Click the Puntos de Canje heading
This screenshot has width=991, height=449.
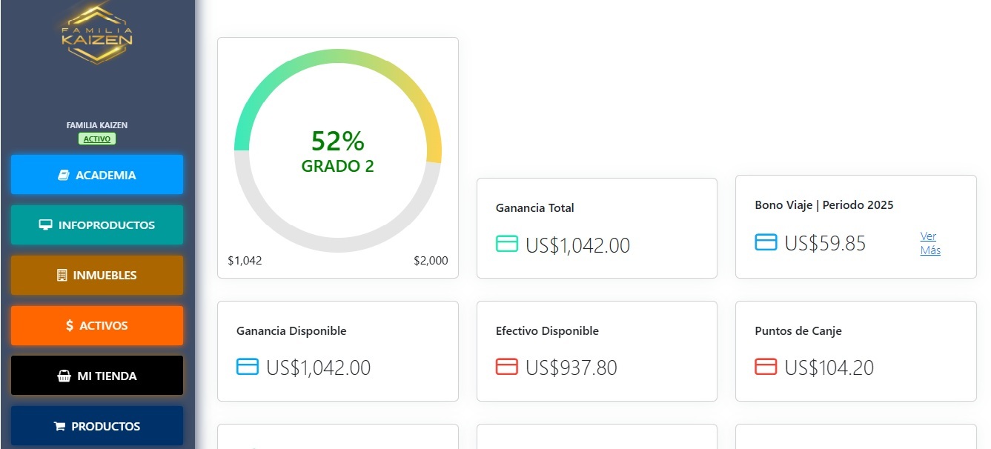[798, 331]
